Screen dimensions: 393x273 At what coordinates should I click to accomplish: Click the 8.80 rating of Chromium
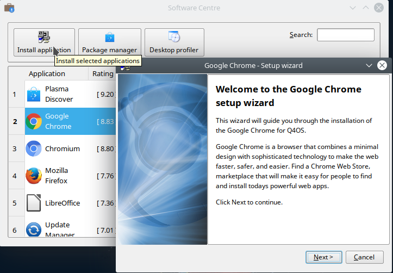106,148
